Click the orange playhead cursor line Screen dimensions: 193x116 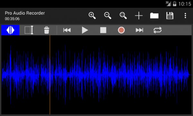click(50, 75)
